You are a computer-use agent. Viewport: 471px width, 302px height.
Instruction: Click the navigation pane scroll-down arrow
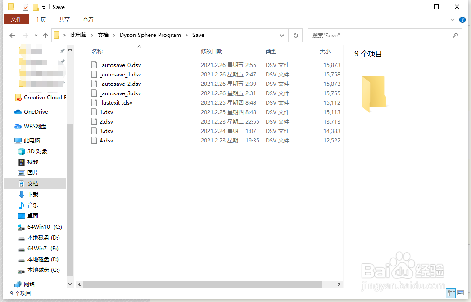(70, 284)
